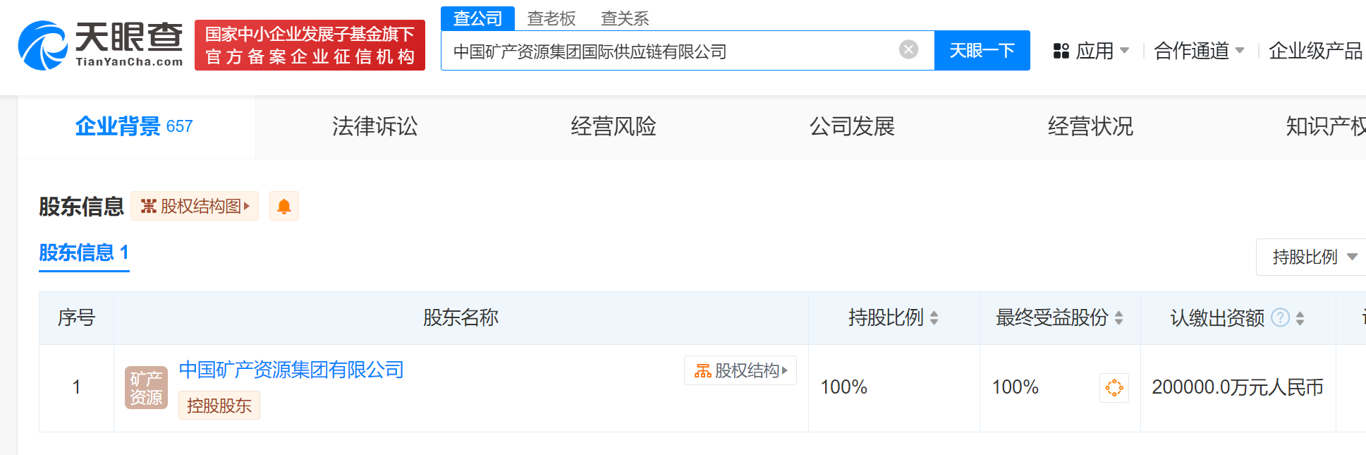This screenshot has height=455, width=1366.
Task: Sort by 持股比例 column arrows
Action: pyautogui.click(x=934, y=318)
